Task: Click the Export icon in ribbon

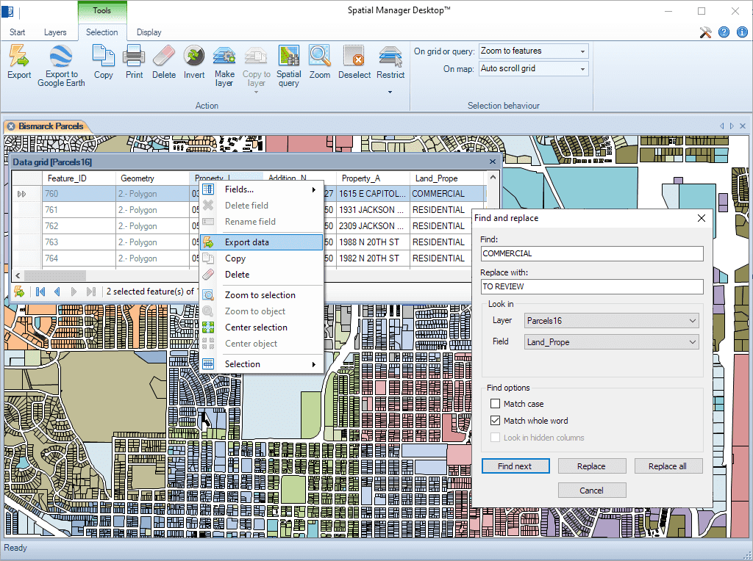Action: [18, 56]
